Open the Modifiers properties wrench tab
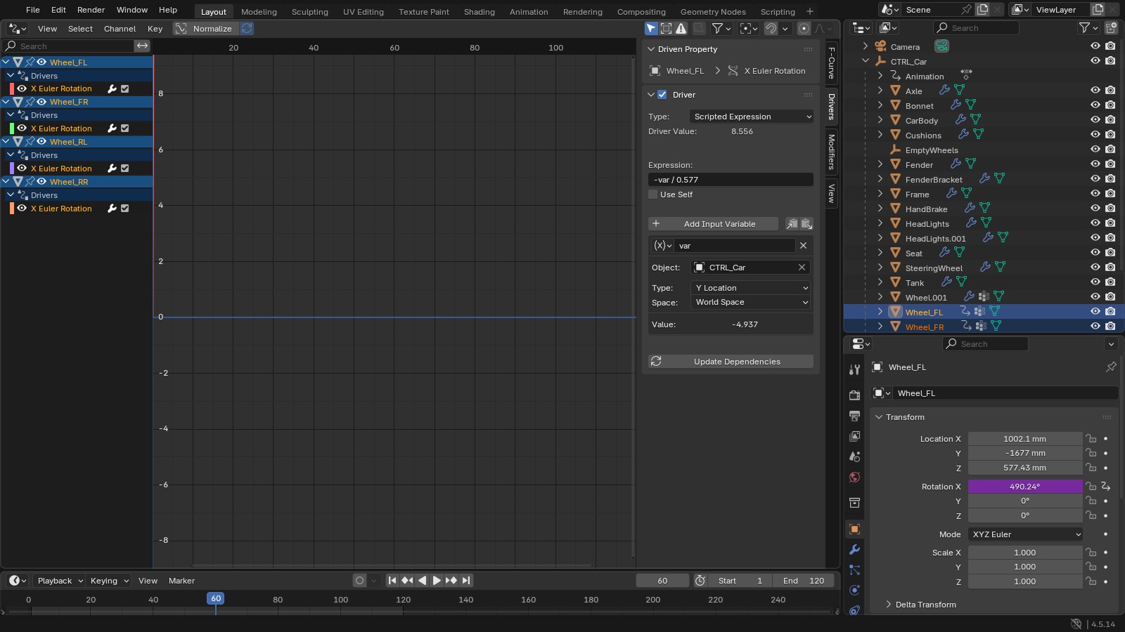 point(854,550)
